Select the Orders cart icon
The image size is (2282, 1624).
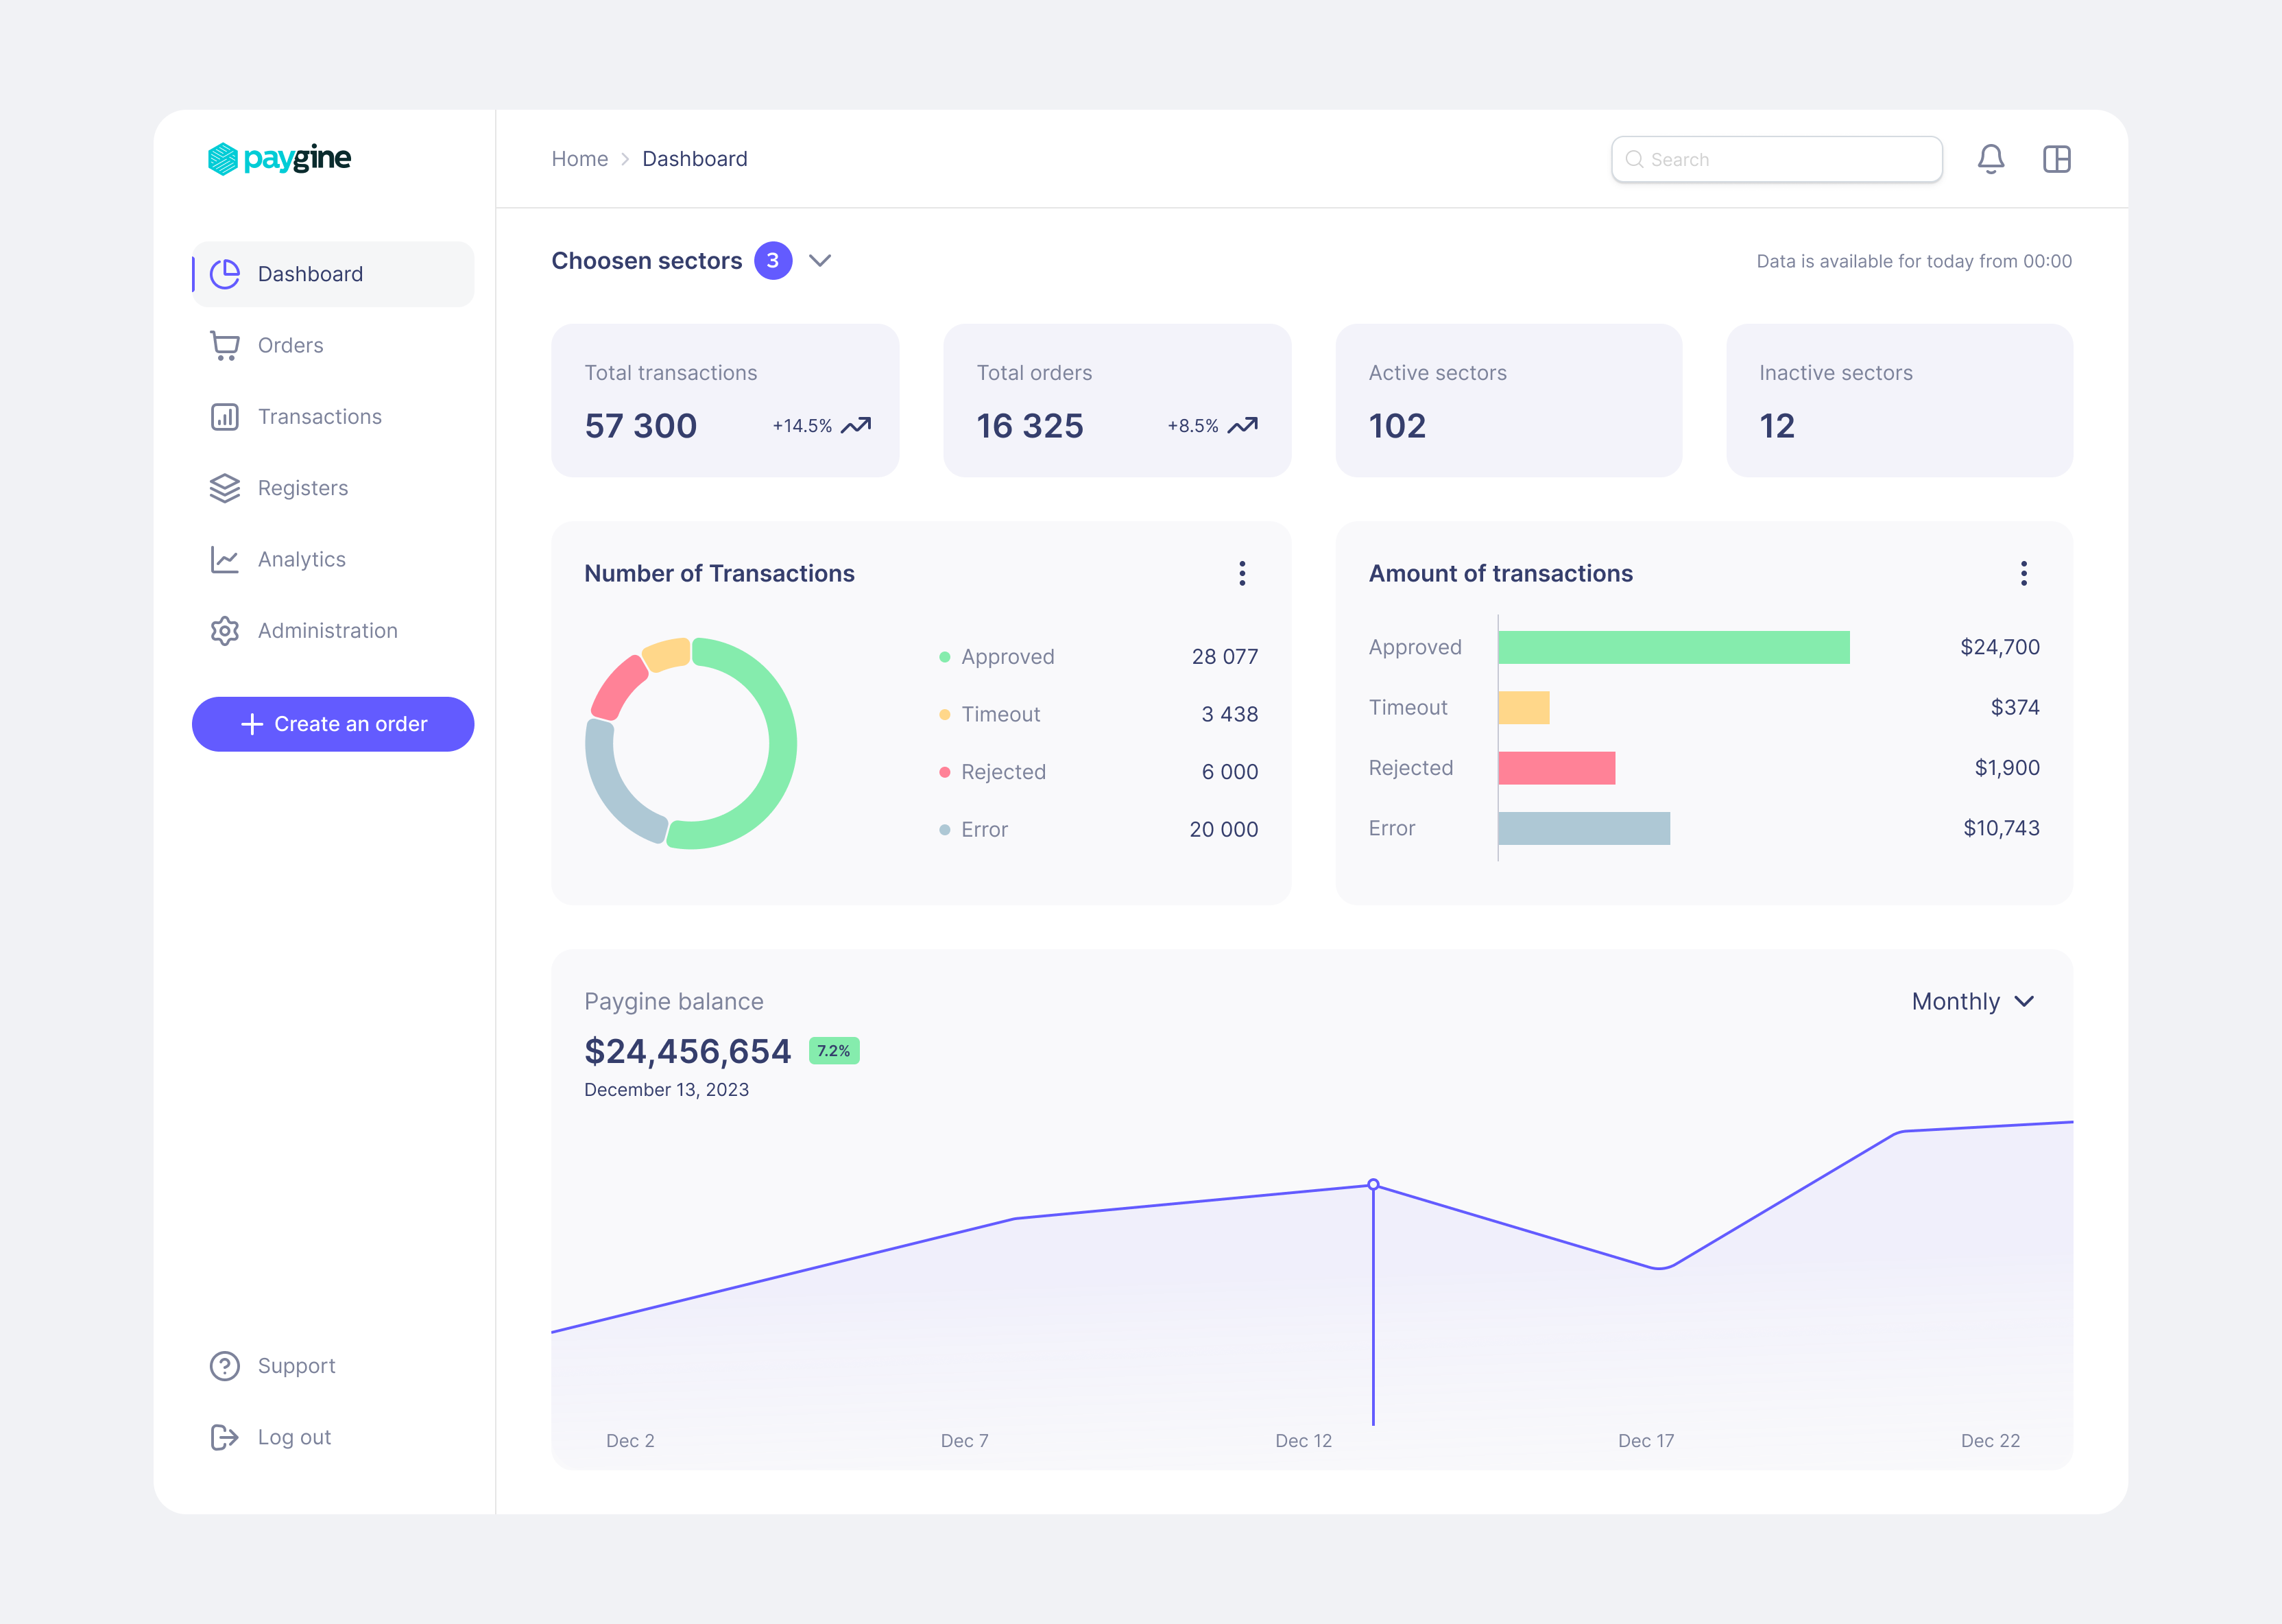224,345
